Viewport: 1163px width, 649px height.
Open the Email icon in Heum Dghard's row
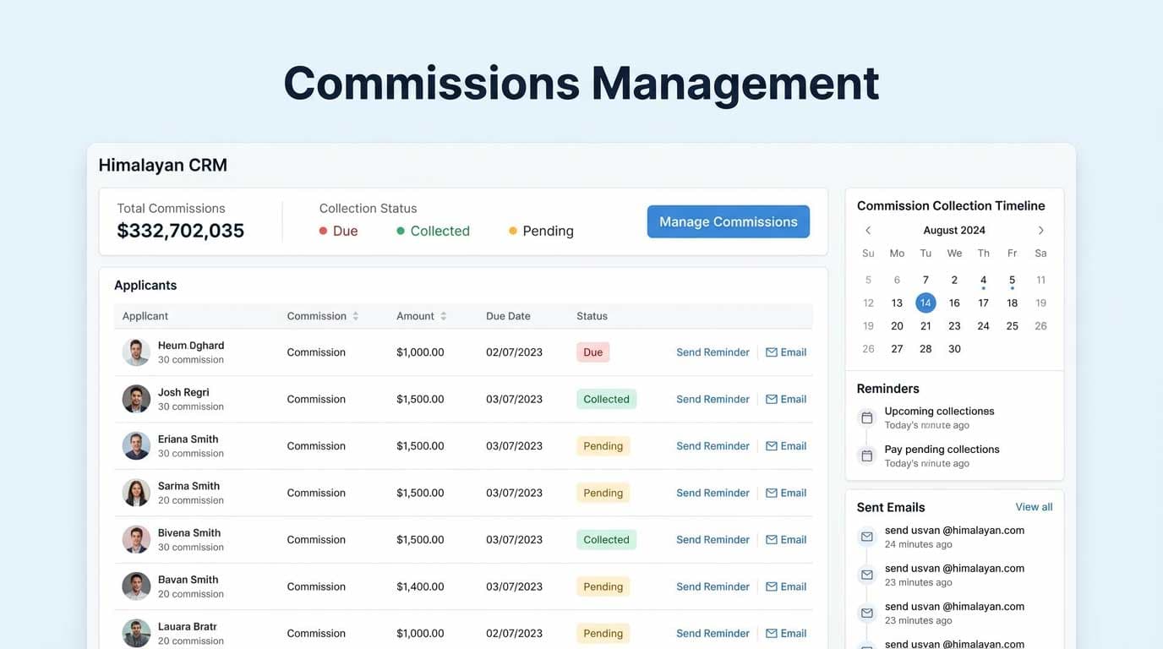point(771,352)
